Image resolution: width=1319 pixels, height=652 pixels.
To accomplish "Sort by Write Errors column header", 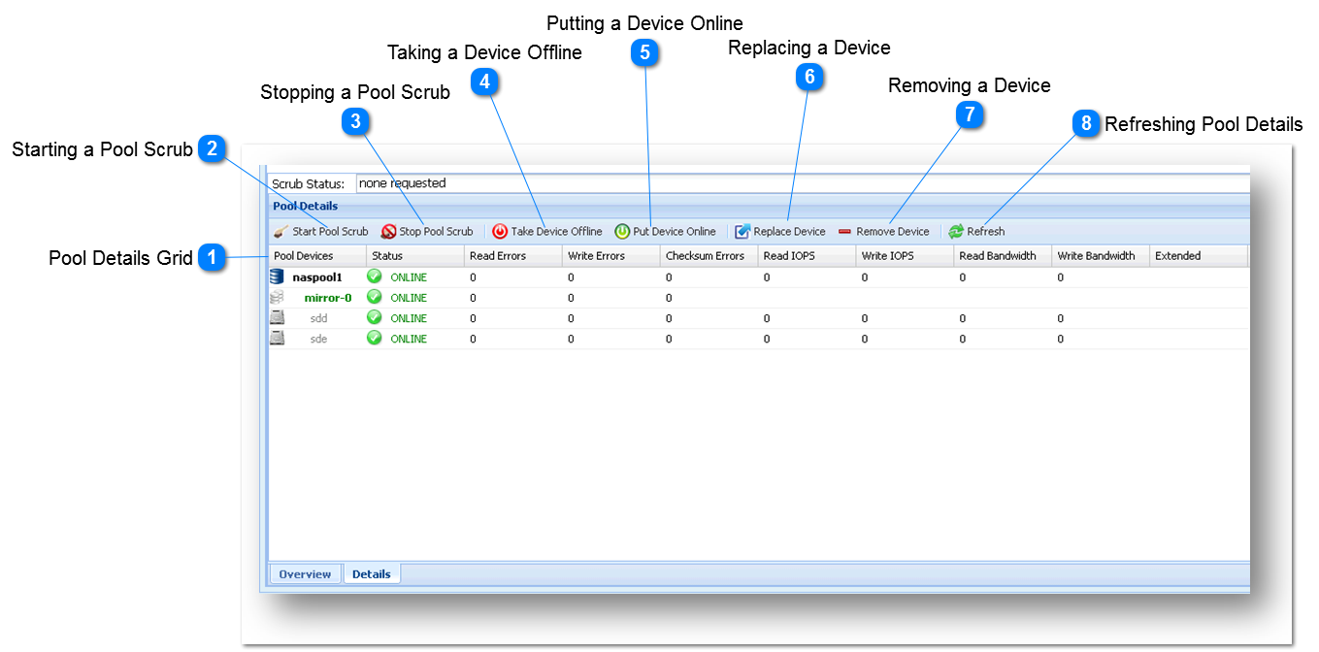I will [611, 256].
